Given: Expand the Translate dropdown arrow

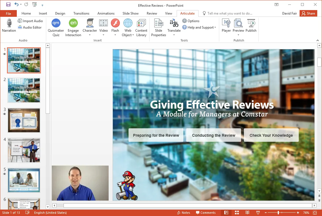Looking at the screenshot, I should click(x=174, y=35).
